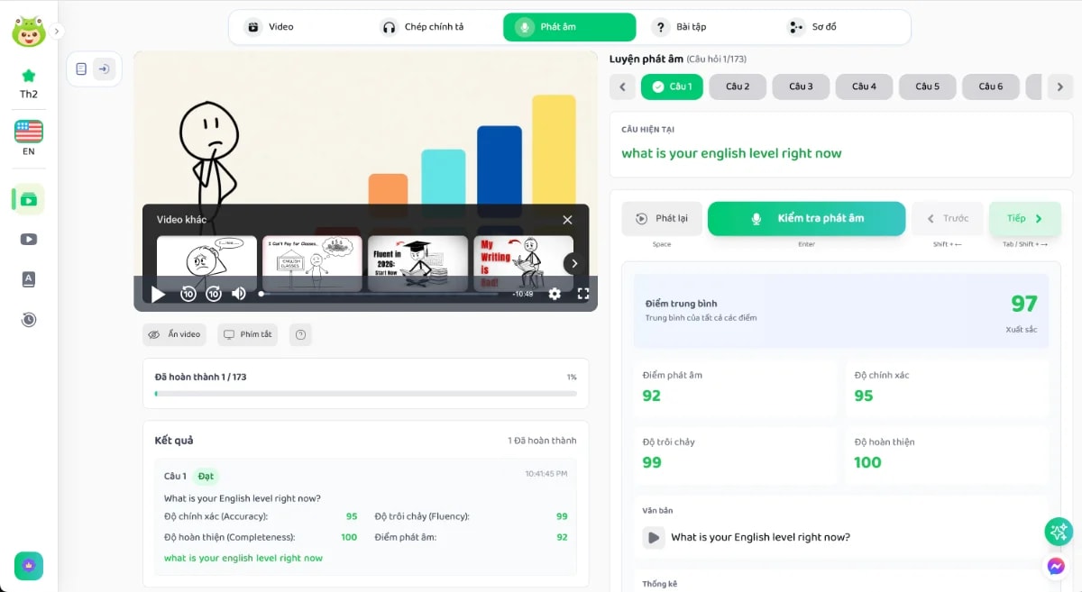Screen dimensions: 1082x592
Task: Select the YouTube icon in the left sidebar
Action: [x=27, y=239]
